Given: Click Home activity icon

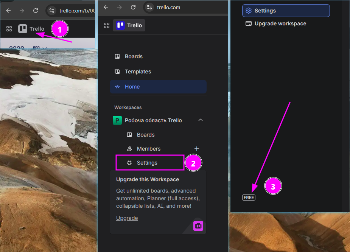Looking at the screenshot, I should [x=117, y=87].
